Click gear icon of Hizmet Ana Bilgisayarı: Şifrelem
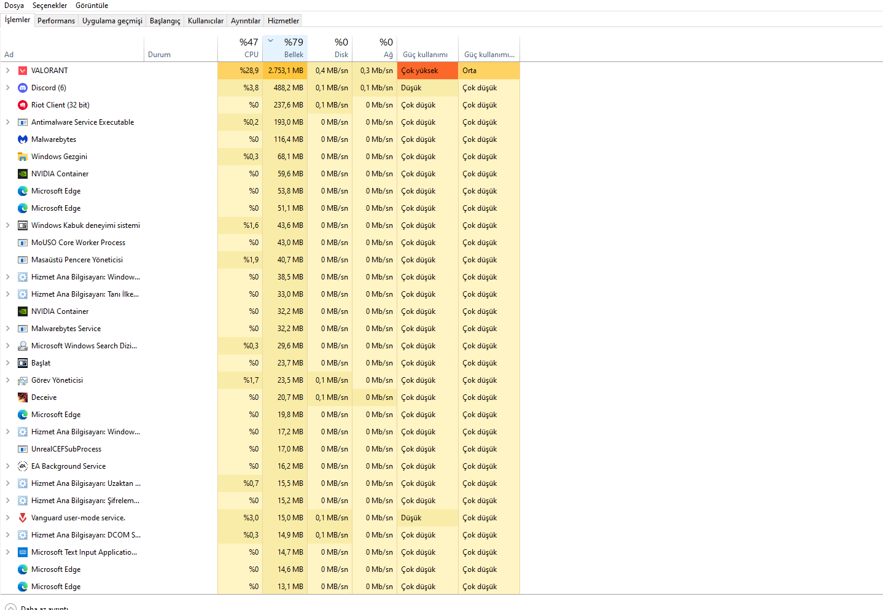 coord(23,501)
